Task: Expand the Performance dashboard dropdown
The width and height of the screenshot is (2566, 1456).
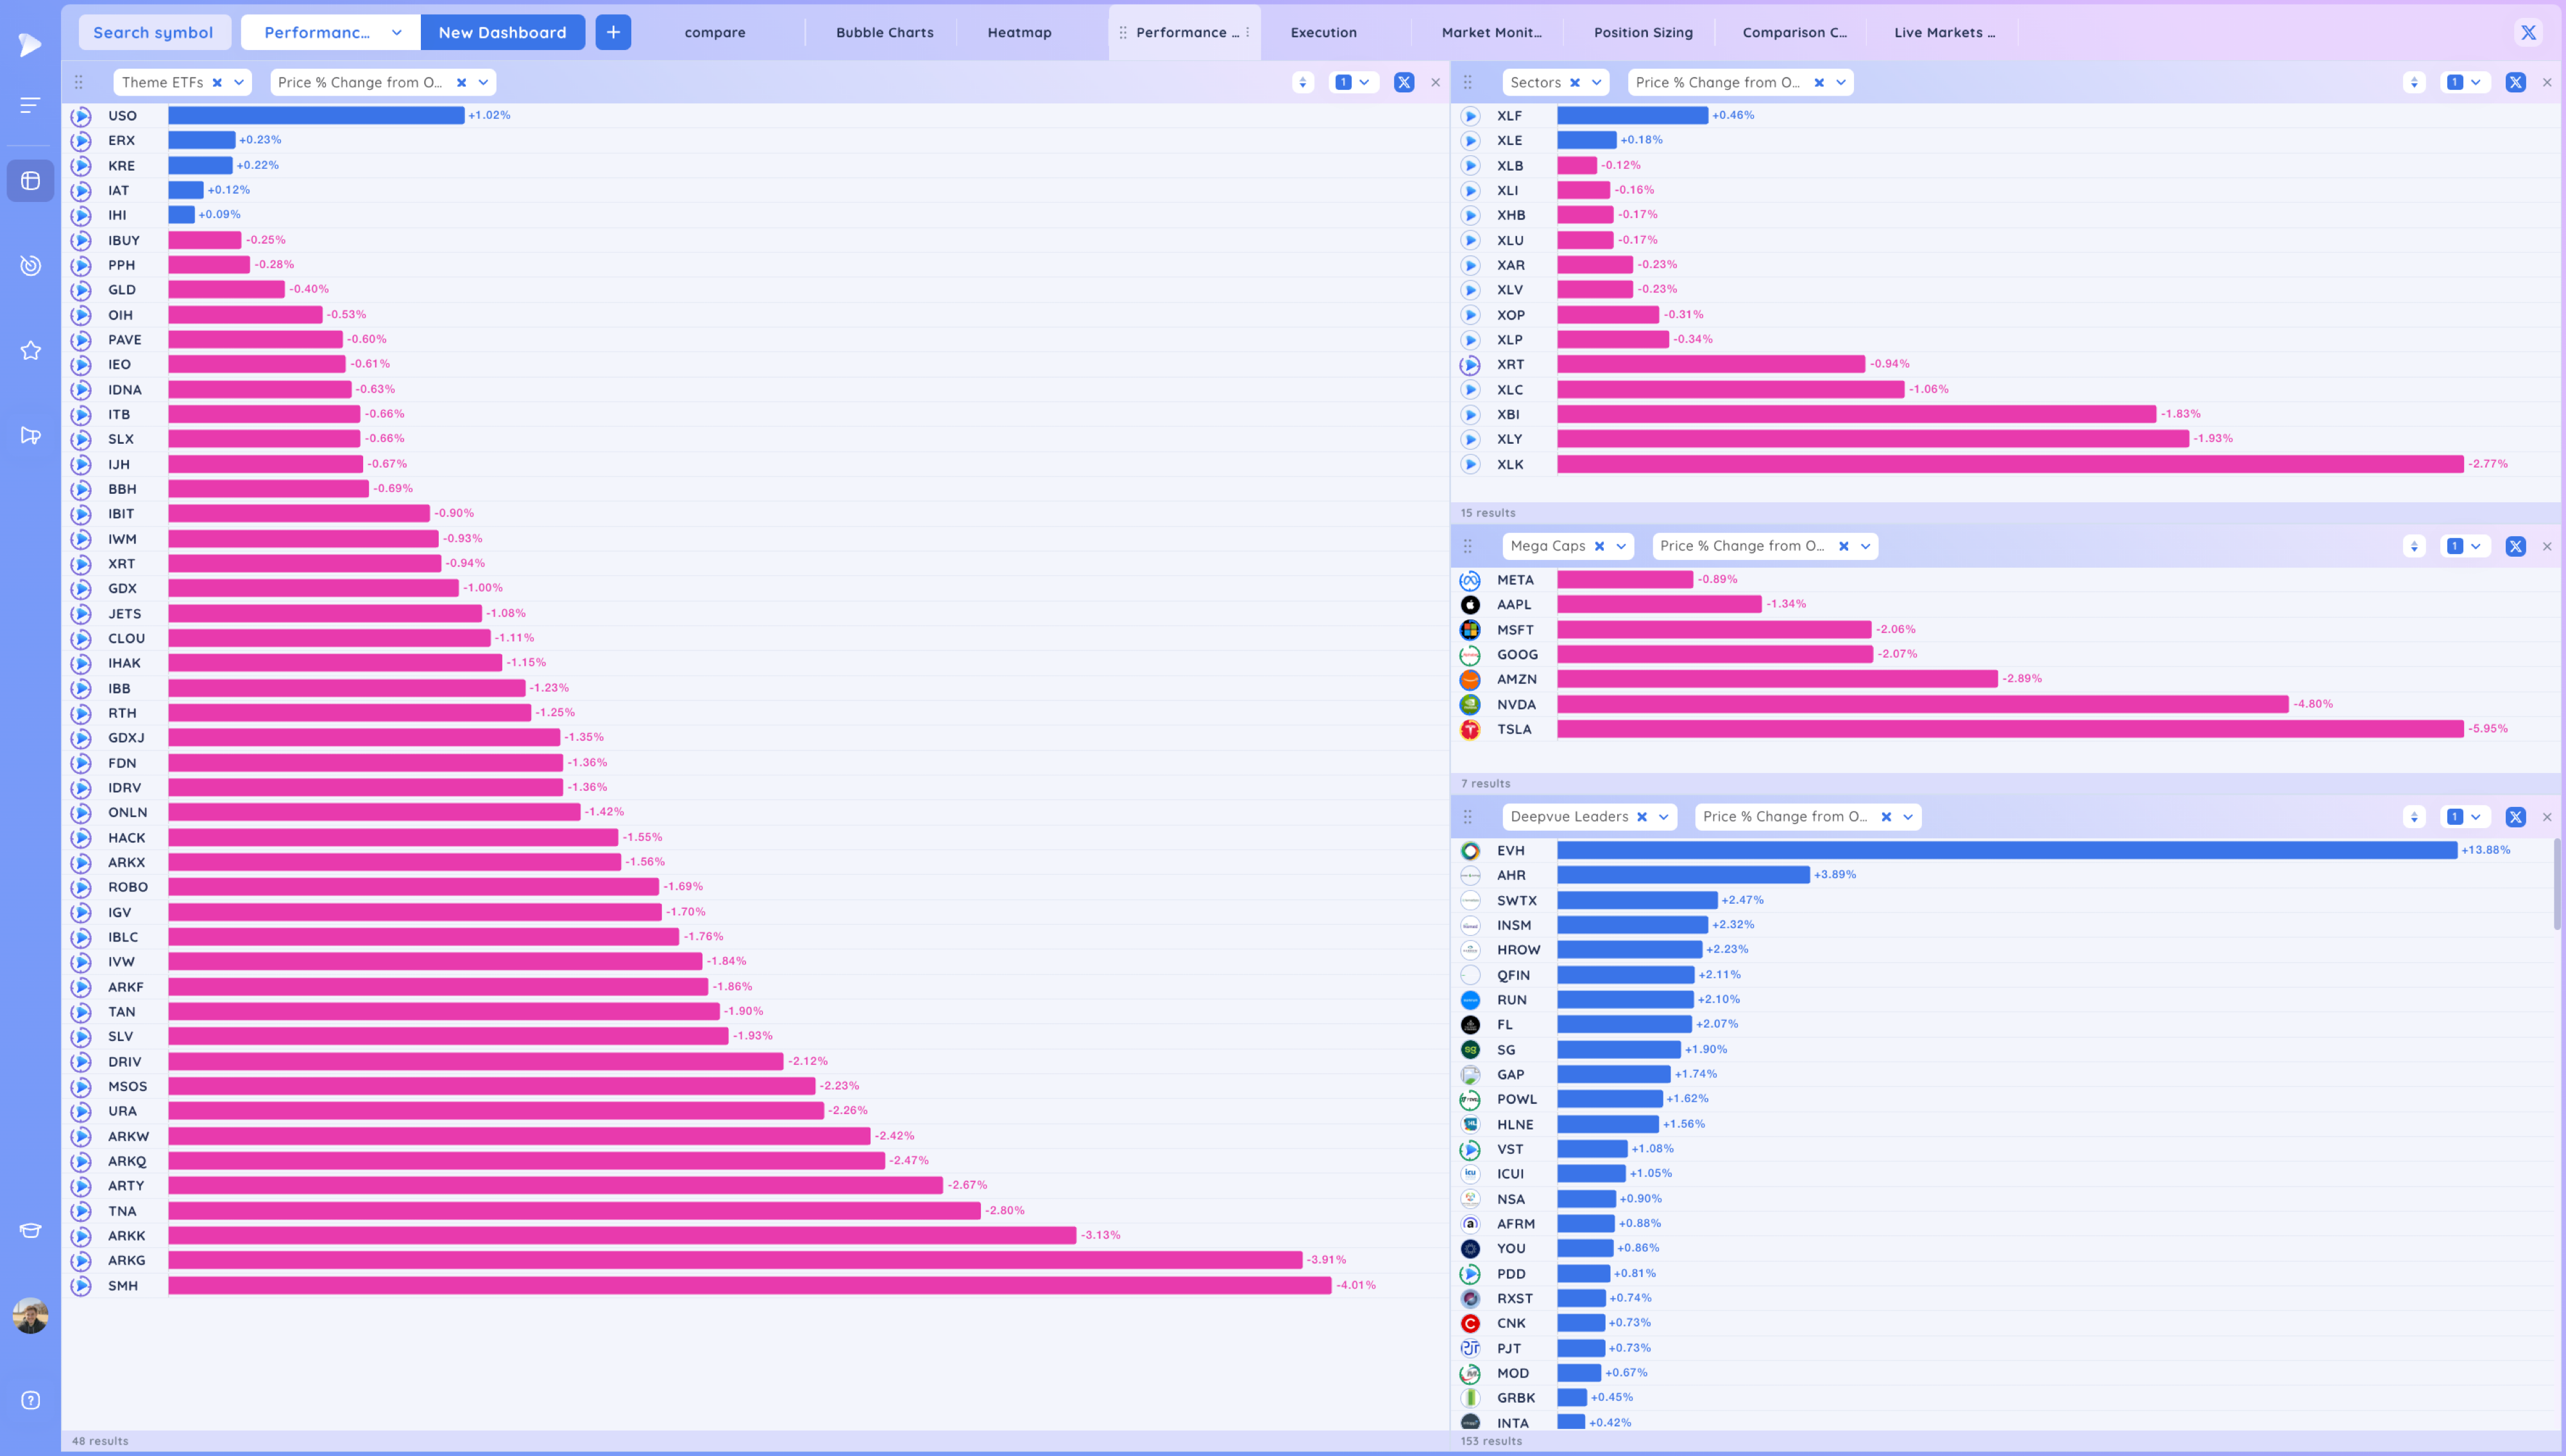Action: click(397, 32)
